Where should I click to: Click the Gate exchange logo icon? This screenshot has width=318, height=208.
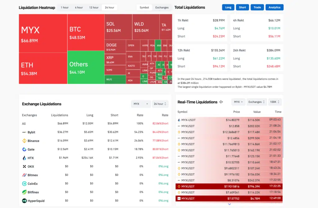click(24, 149)
